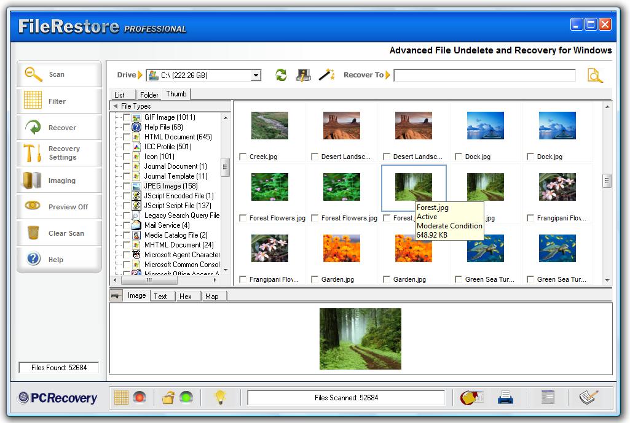Viewport: 630px width, 423px height.
Task: Click the thumbnail pane scroll-down arrow
Action: click(x=607, y=280)
